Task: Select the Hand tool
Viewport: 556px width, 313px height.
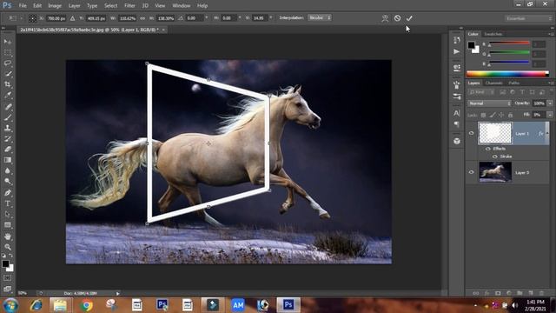Action: click(8, 236)
